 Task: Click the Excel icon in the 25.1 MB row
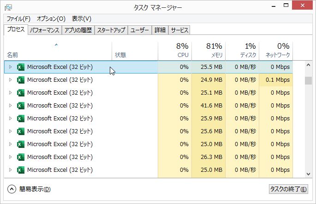pos(21,93)
